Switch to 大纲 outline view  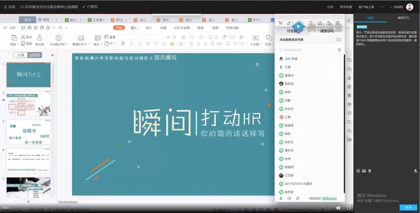pos(21,55)
